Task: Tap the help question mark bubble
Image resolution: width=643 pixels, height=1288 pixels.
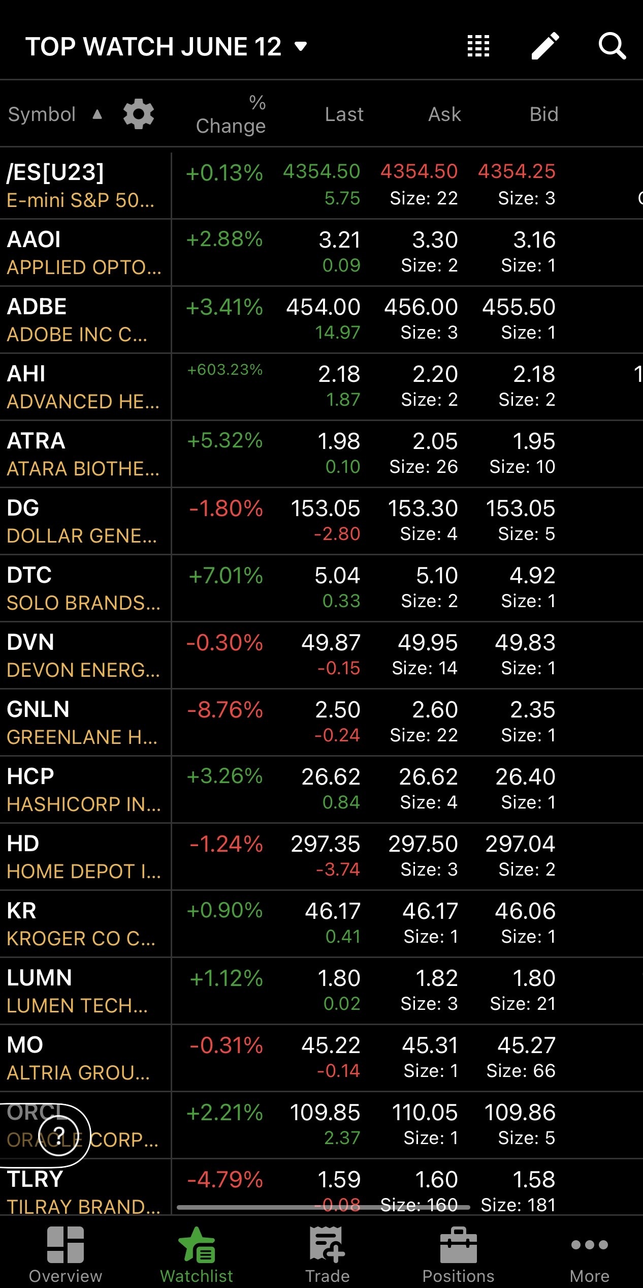Action: (x=59, y=1135)
